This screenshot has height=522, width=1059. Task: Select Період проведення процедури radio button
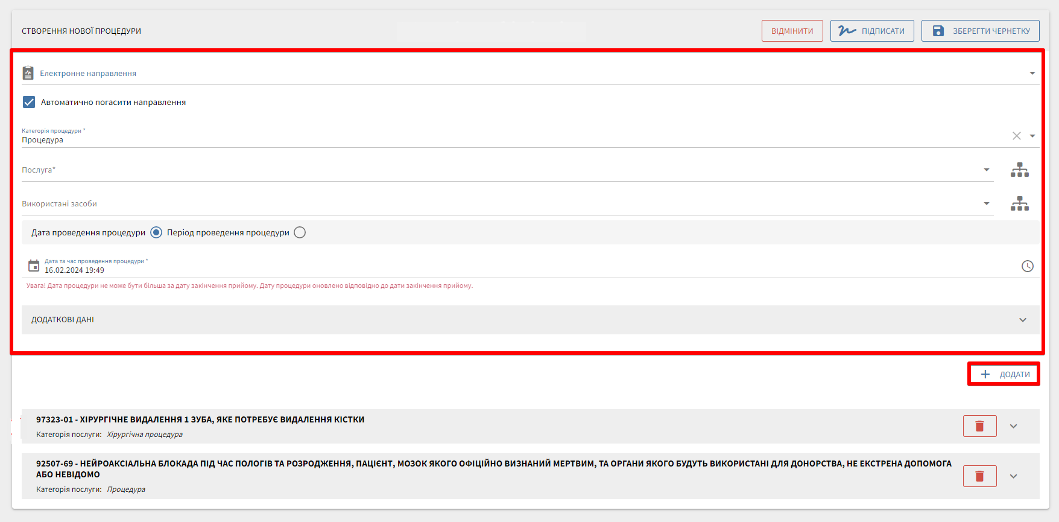pos(300,233)
